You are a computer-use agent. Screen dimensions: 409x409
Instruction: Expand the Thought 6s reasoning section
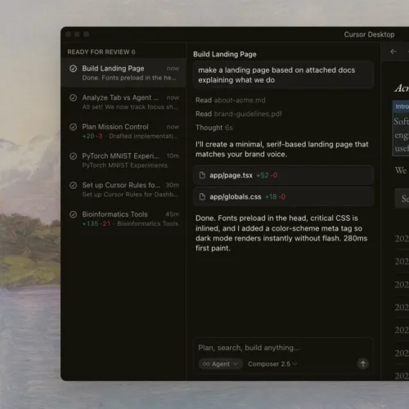pyautogui.click(x=214, y=128)
